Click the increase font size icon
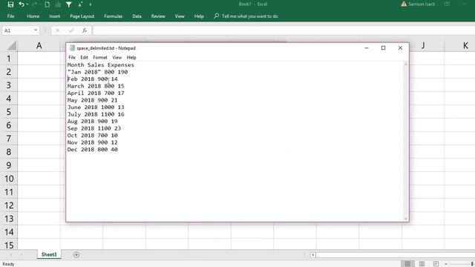The image size is (475, 267). pyautogui.click(x=80, y=4)
